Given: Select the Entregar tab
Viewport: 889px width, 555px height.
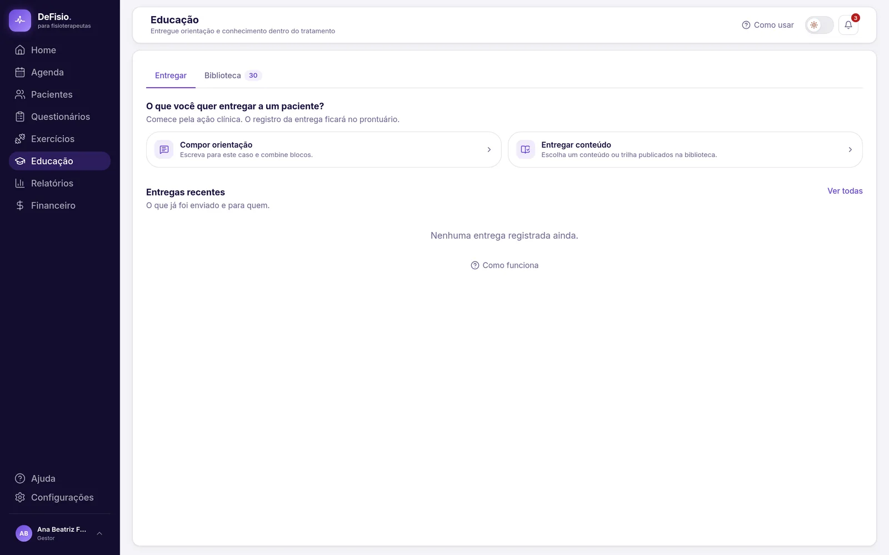Looking at the screenshot, I should [x=171, y=75].
